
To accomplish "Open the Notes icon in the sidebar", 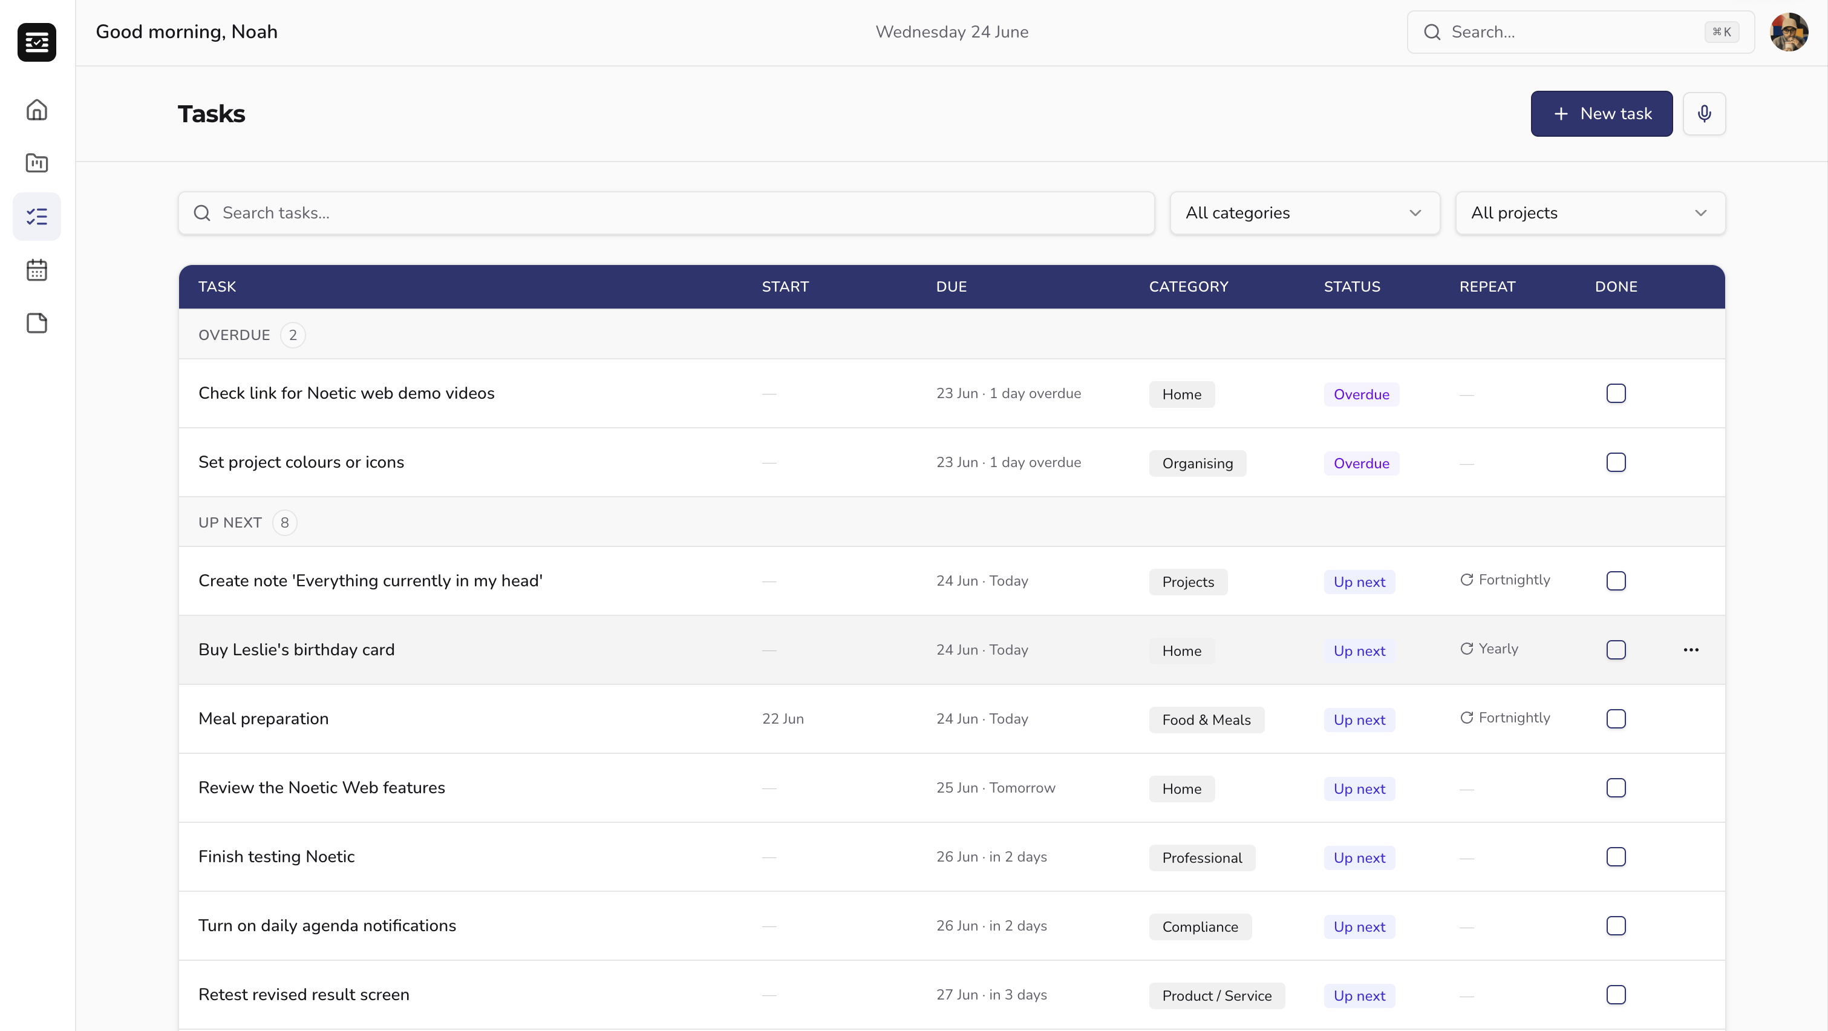I will click(37, 324).
